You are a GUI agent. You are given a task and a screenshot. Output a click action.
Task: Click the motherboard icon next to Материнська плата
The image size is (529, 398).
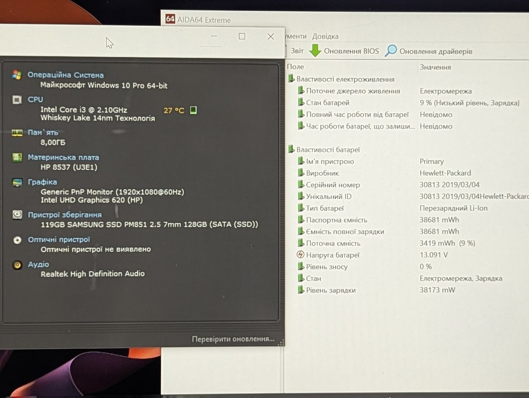tap(17, 157)
